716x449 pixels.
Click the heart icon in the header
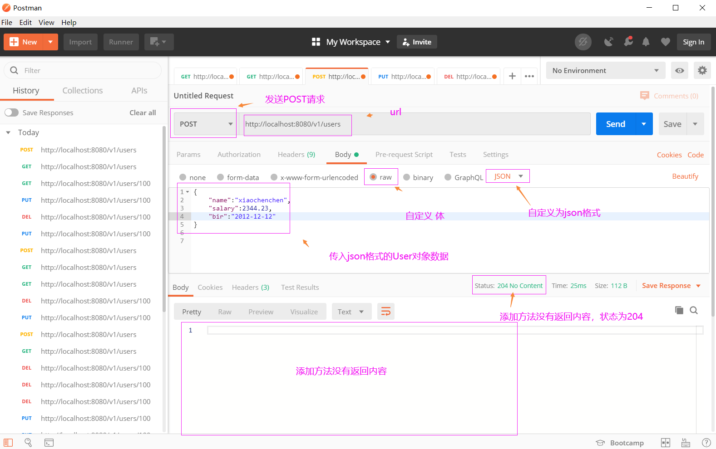(665, 42)
